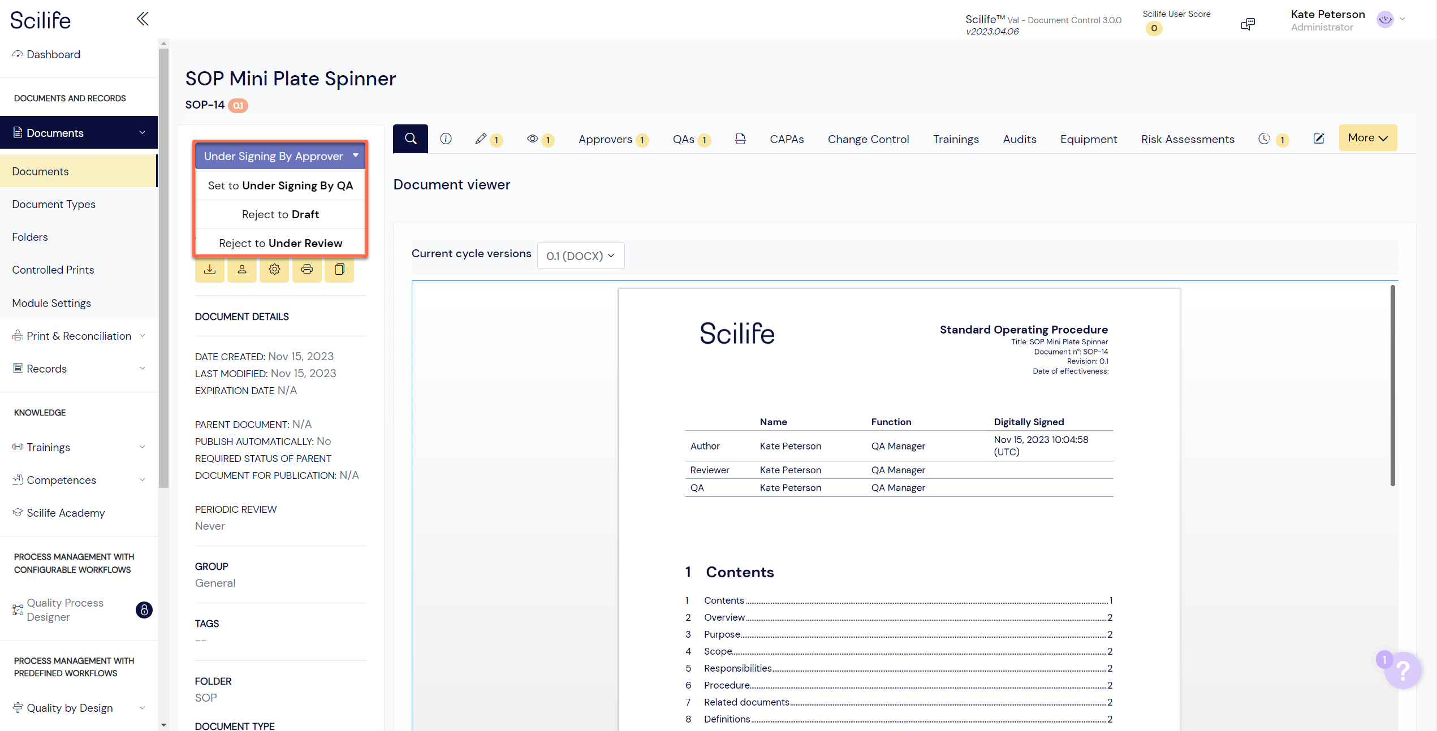Choose Reject to Under Review option
This screenshot has width=1437, height=731.
click(281, 243)
